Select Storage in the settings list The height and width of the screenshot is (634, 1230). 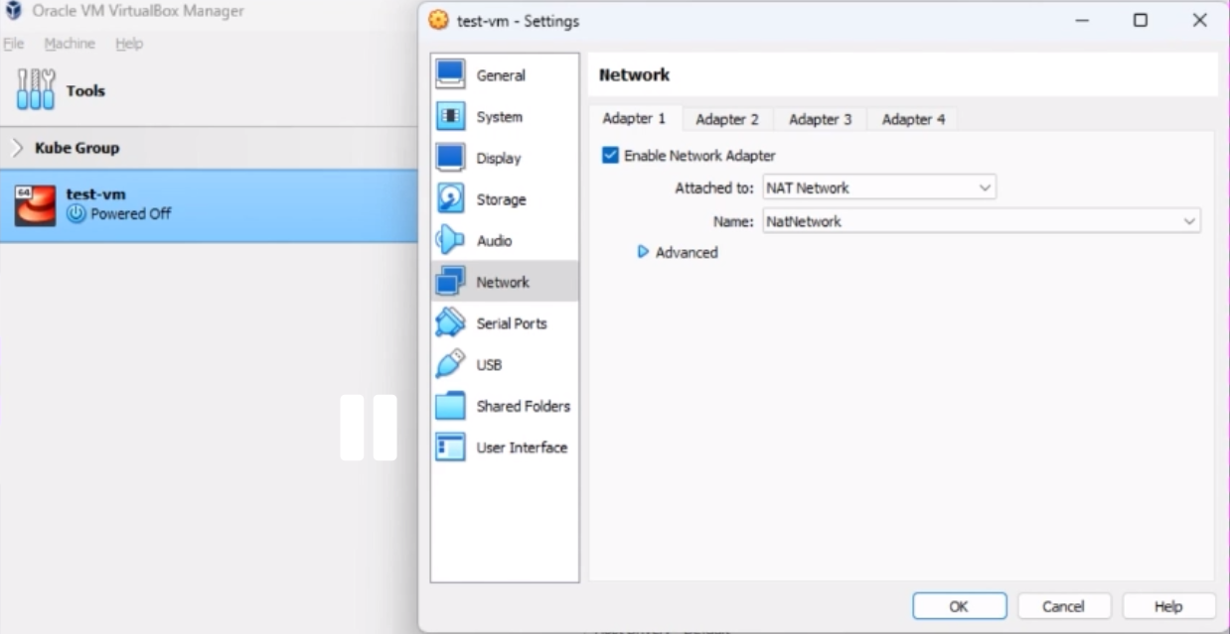505,199
